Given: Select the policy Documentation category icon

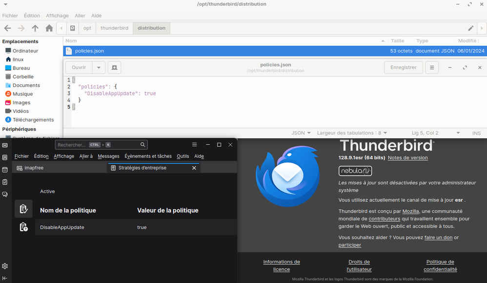Looking at the screenshot, I should 23,227.
